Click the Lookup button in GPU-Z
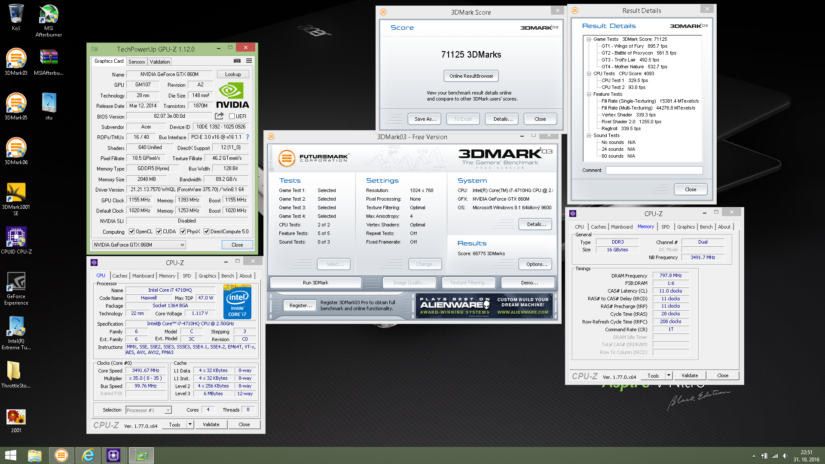Viewport: 825px width, 464px height. point(233,74)
